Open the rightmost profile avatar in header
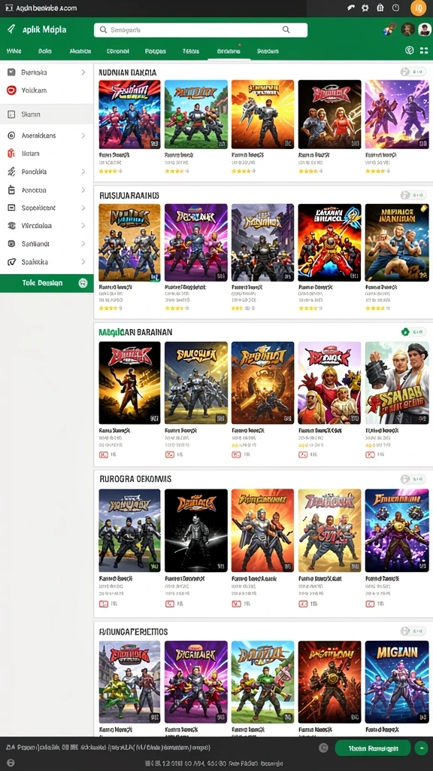This screenshot has width=433, height=771. (x=425, y=29)
